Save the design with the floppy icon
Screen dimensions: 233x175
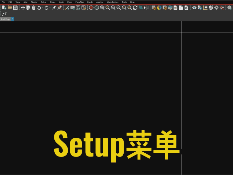15,7
